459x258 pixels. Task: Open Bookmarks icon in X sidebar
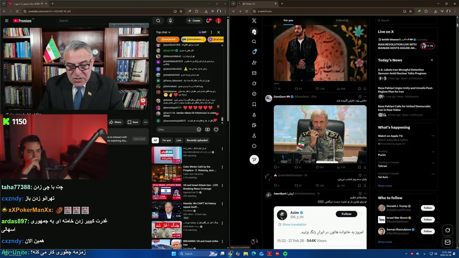click(254, 104)
